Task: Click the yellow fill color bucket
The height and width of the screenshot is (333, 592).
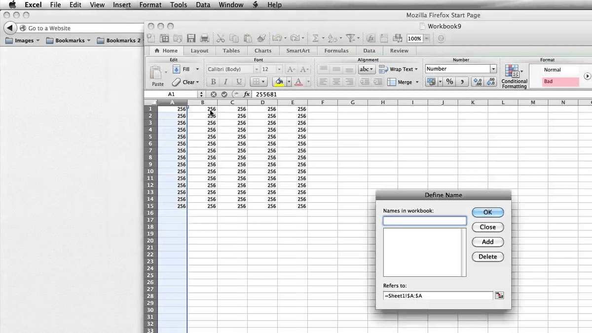Action: click(279, 82)
